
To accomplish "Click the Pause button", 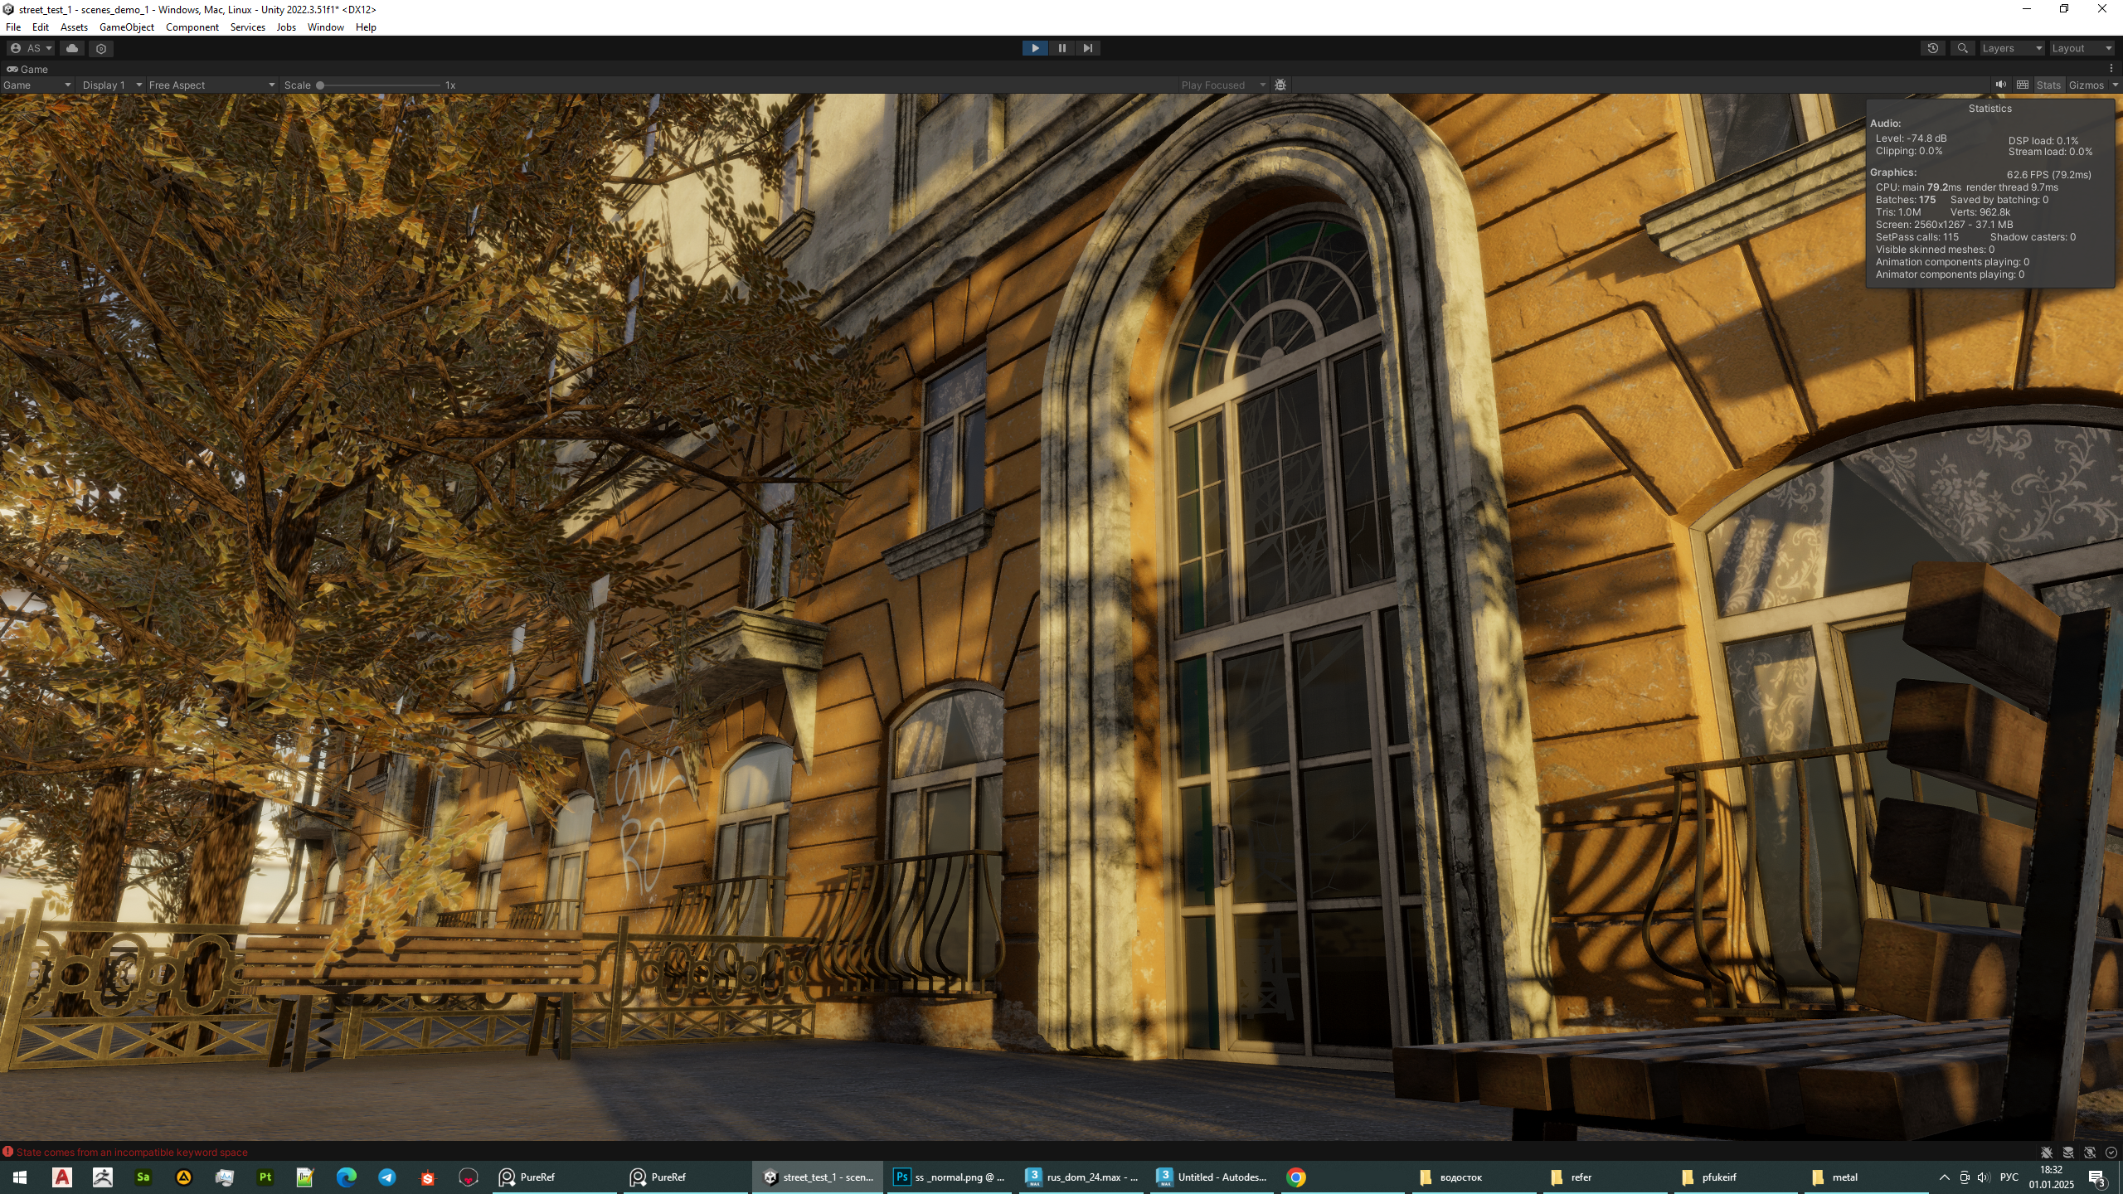I will coord(1061,48).
